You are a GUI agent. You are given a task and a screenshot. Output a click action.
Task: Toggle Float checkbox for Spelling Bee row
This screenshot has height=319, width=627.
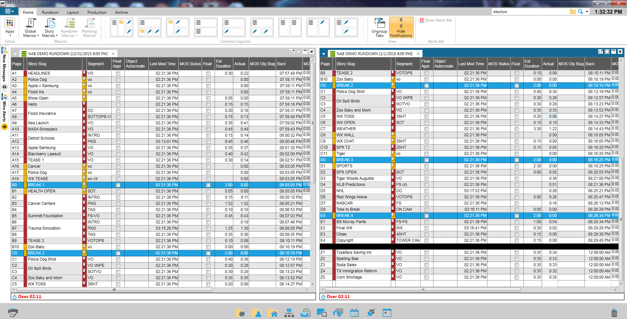pos(517,259)
